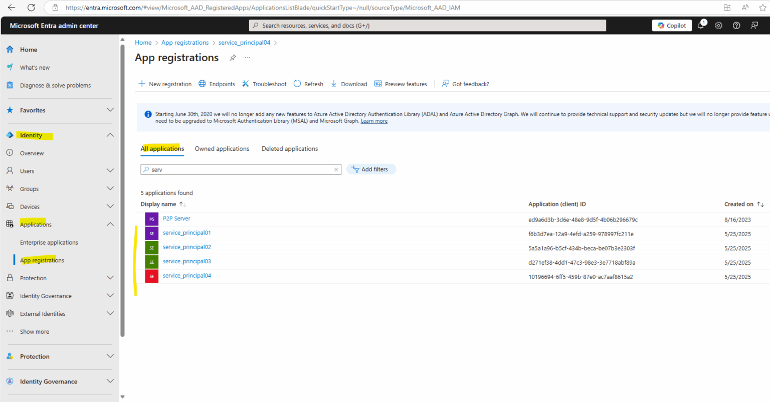
Task: Refresh the app registrations list
Action: pos(308,84)
